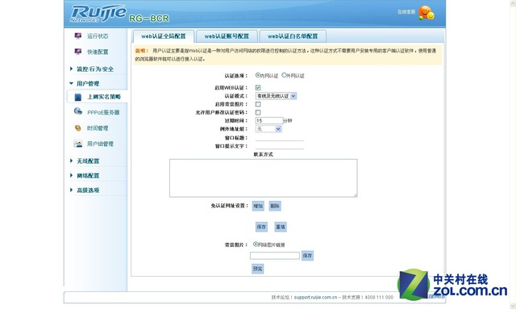Click the 技术支持 4008 111 000 text
This screenshot has height=309, width=516.
coord(368,297)
